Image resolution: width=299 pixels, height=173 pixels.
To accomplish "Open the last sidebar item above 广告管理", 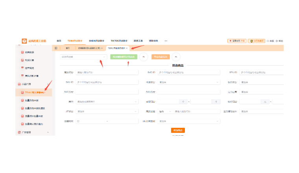I will pyautogui.click(x=34, y=124).
